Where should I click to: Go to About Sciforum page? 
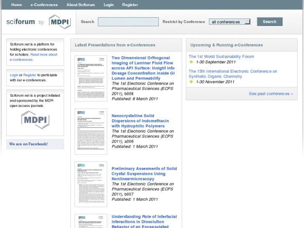(x=81, y=5)
